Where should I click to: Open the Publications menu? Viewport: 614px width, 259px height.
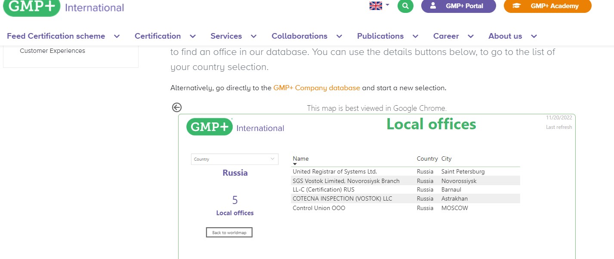(x=380, y=36)
